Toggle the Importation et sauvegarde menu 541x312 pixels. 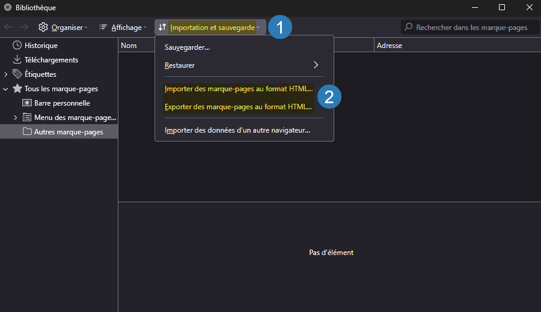coord(210,27)
